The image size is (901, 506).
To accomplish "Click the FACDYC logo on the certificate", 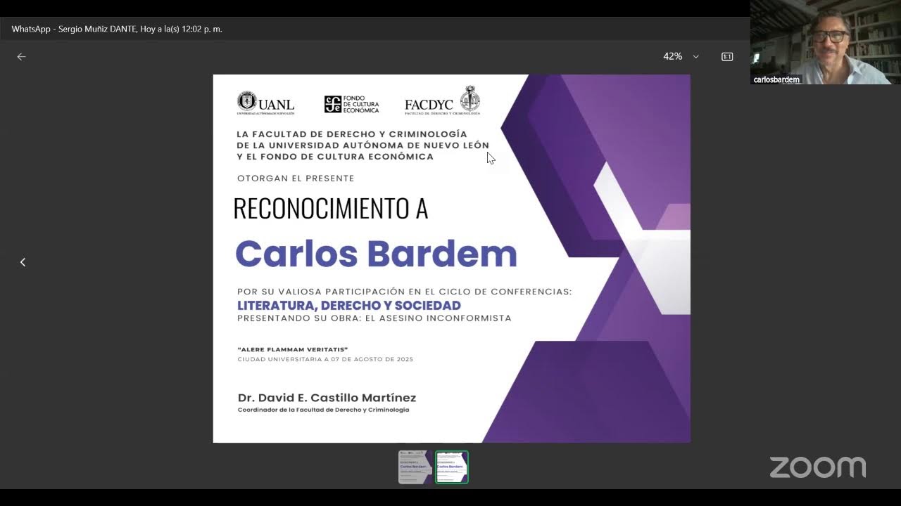I will pyautogui.click(x=442, y=100).
